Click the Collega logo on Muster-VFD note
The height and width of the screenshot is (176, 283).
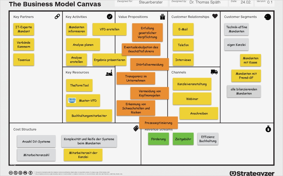coord(72,100)
